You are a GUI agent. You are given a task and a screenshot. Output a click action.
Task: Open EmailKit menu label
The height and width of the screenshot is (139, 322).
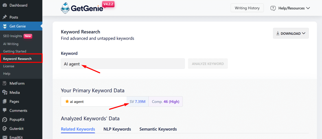pyautogui.click(x=16, y=137)
